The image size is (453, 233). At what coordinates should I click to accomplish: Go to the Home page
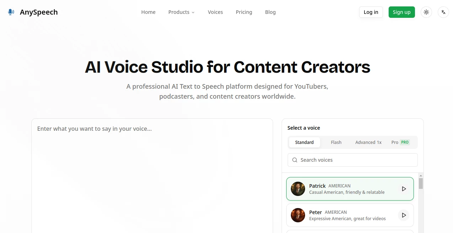tap(148, 12)
